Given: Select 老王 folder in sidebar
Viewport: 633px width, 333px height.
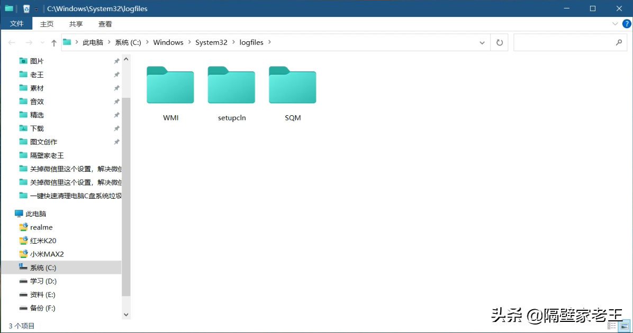Looking at the screenshot, I should click(37, 75).
